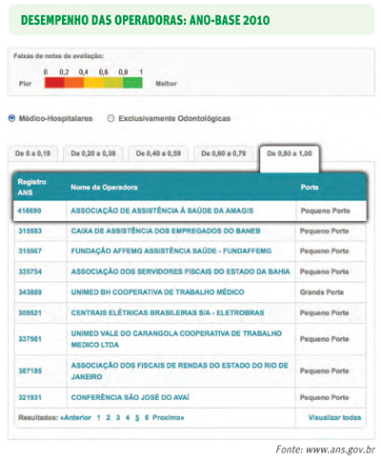This screenshot has width=381, height=461.
Task: Open Associação dos Servidores Fiscais da Bahia
Action: (180, 271)
